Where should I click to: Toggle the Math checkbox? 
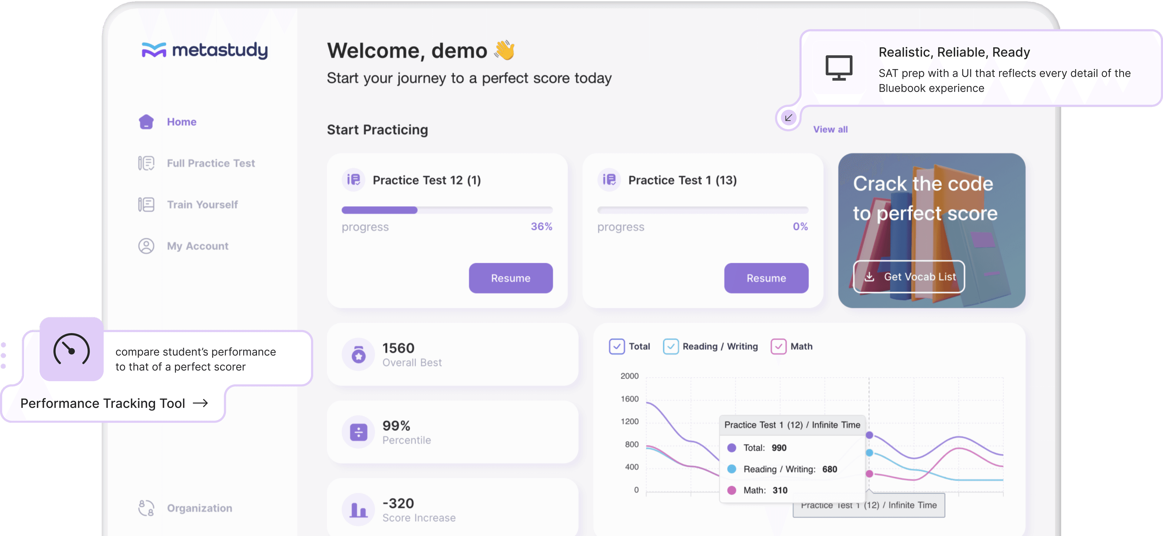(x=778, y=346)
